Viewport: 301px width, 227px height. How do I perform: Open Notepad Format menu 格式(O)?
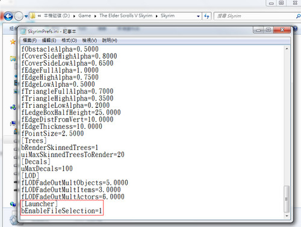[x=69, y=40]
